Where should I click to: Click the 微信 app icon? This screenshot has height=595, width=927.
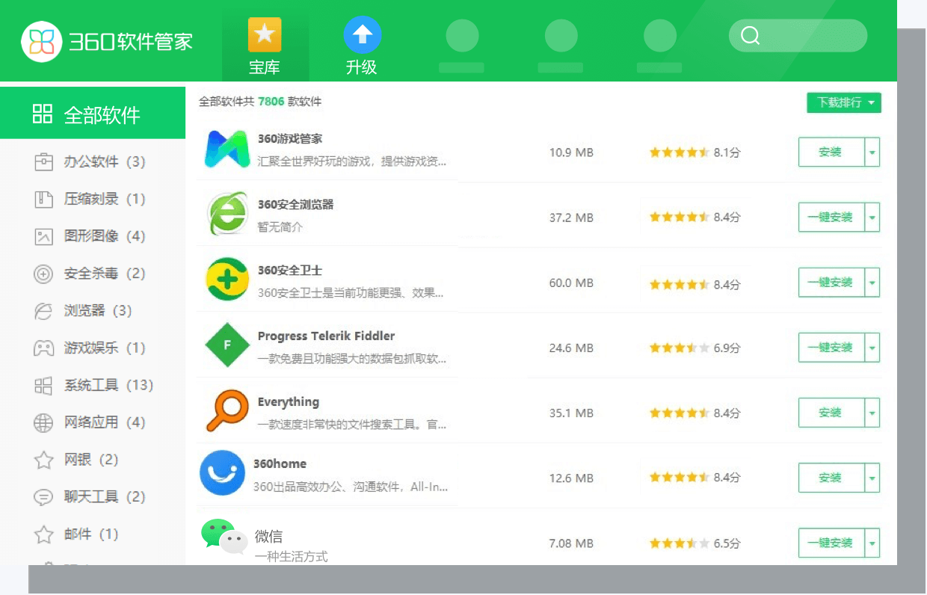[x=222, y=540]
